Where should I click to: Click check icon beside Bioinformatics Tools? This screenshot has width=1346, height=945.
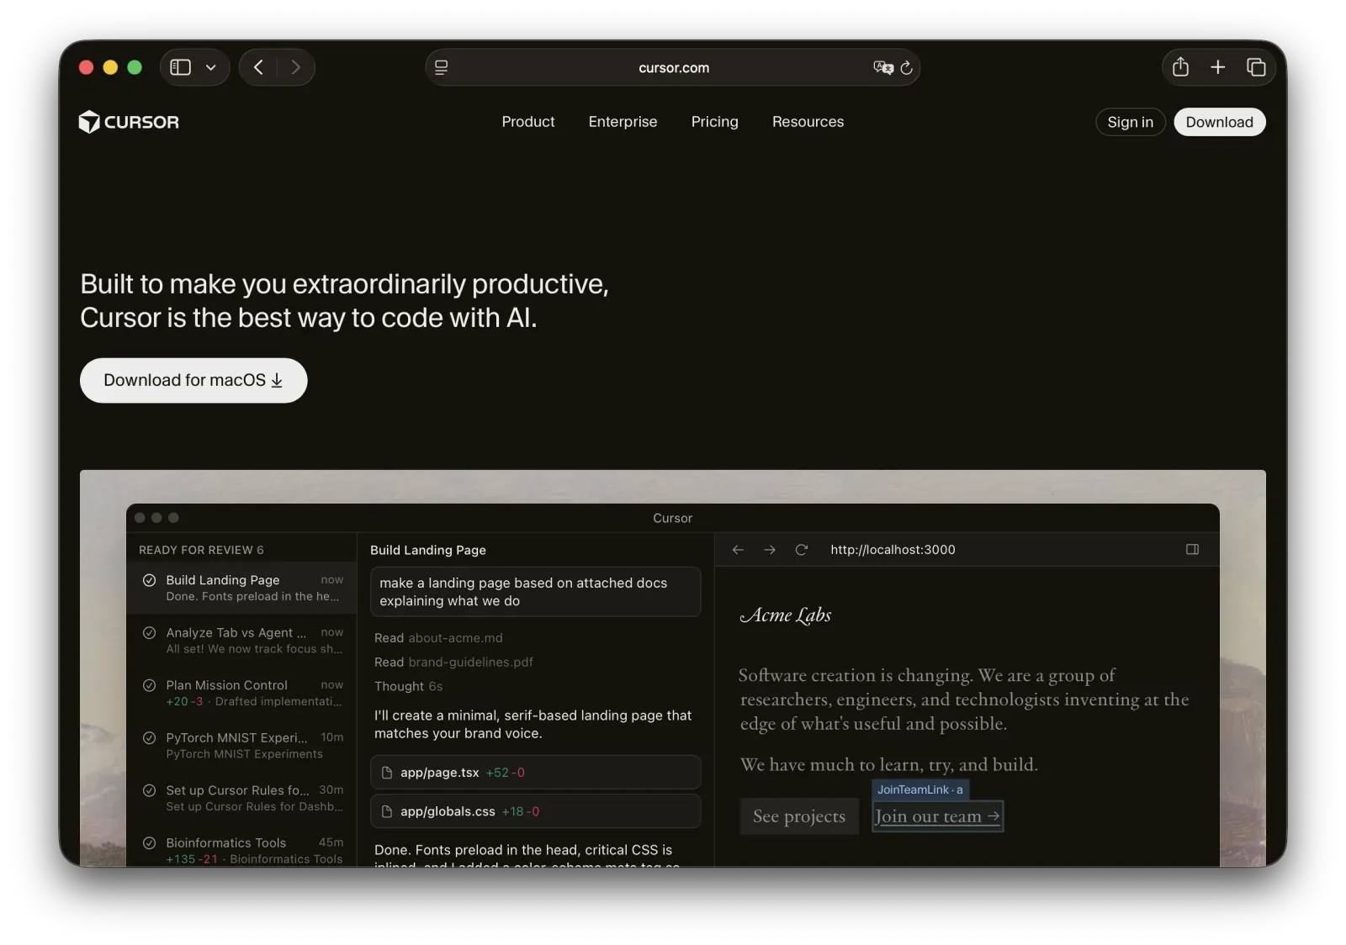tap(149, 842)
